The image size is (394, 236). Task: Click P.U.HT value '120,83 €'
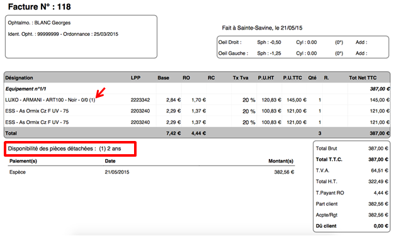[271, 100]
